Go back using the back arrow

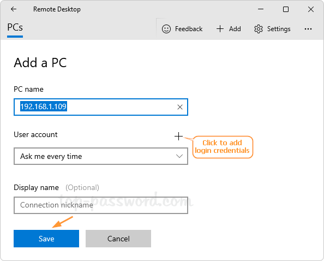(14, 9)
